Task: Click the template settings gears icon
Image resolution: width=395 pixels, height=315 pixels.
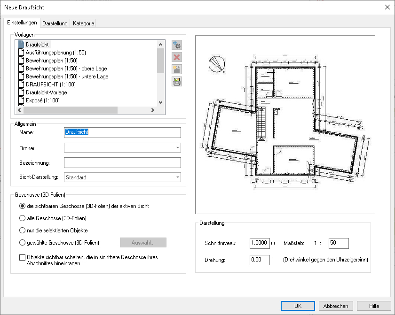Action: tap(177, 45)
